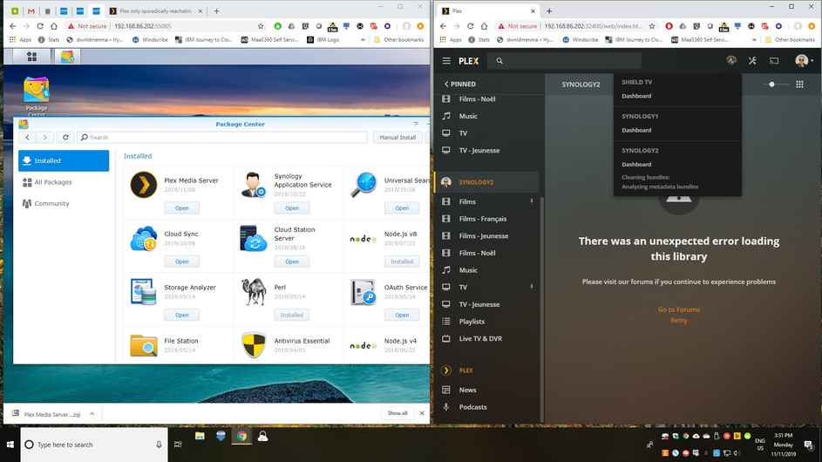Expand hidden bookmarks in Plex Chrome window
The width and height of the screenshot is (822, 462).
point(754,39)
